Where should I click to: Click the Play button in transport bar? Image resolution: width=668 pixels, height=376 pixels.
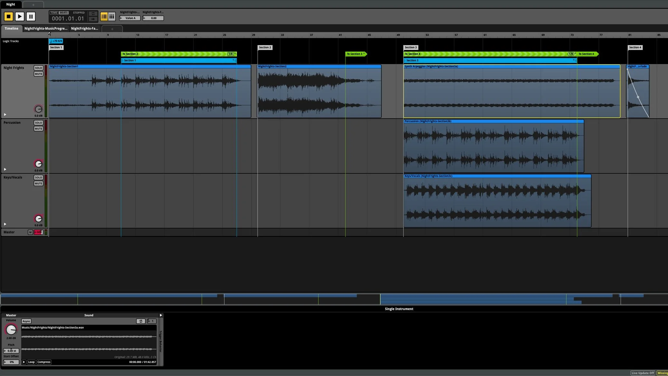19,16
